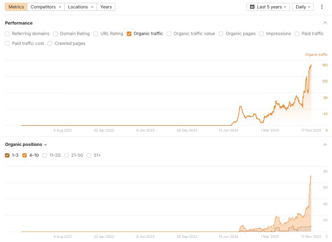The height and width of the screenshot is (242, 332).
Task: Enable the Organic traffic value checkbox
Action: (169, 34)
